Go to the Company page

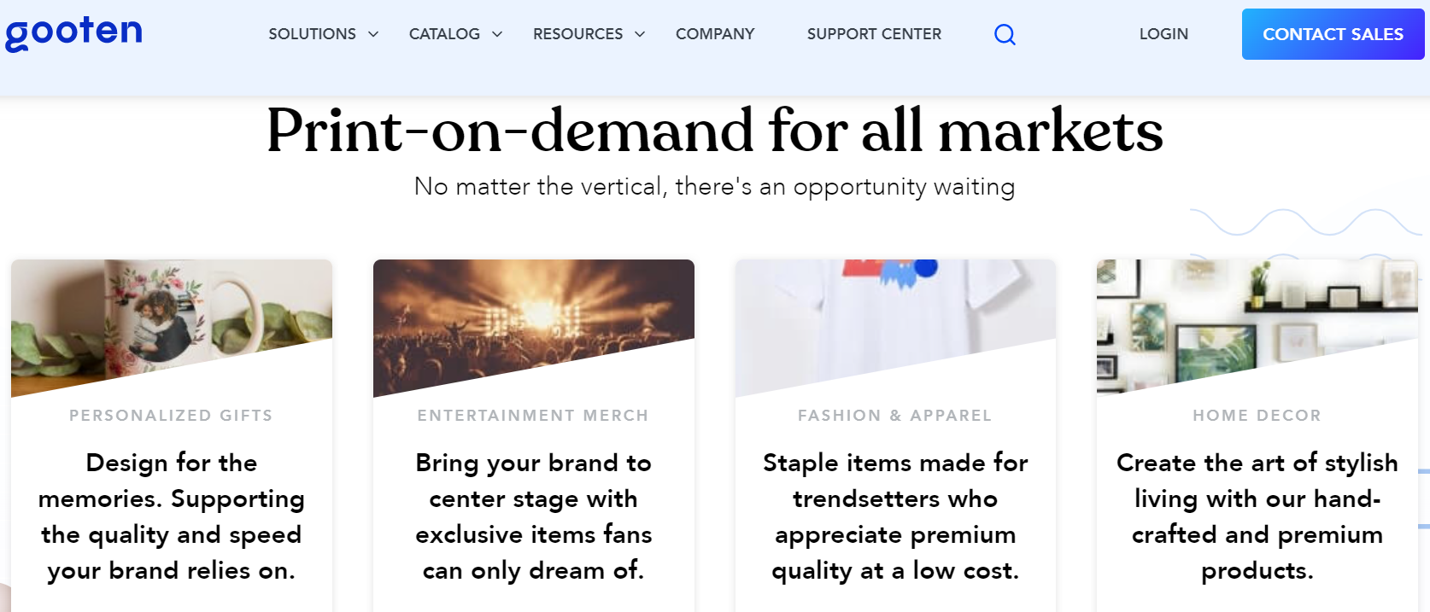(715, 34)
